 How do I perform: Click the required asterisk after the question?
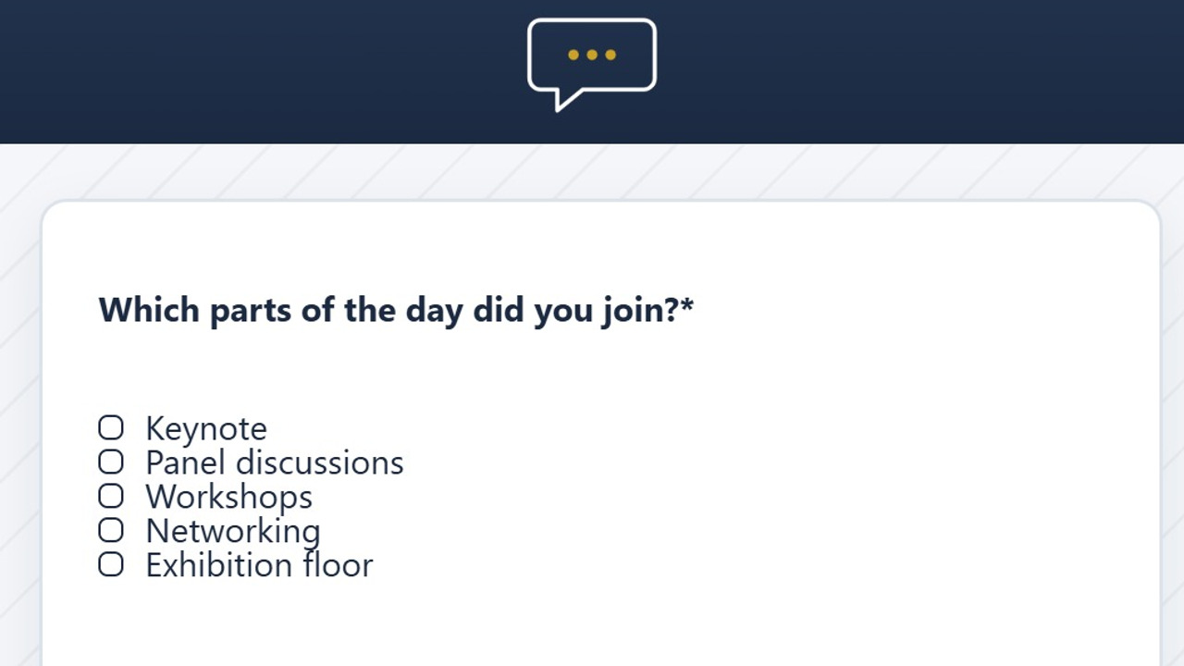coord(687,305)
